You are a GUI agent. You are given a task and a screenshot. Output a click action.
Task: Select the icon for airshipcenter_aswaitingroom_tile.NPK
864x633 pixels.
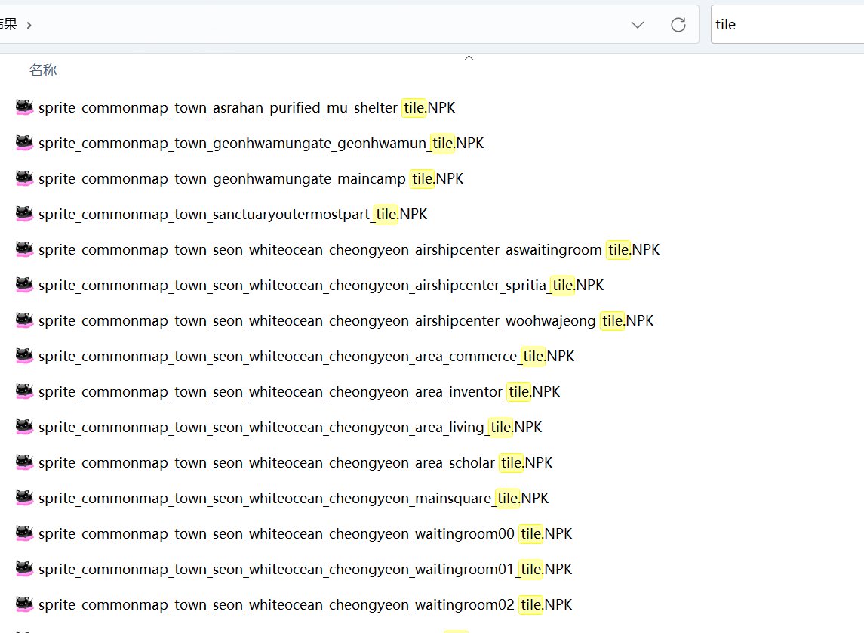pos(25,249)
